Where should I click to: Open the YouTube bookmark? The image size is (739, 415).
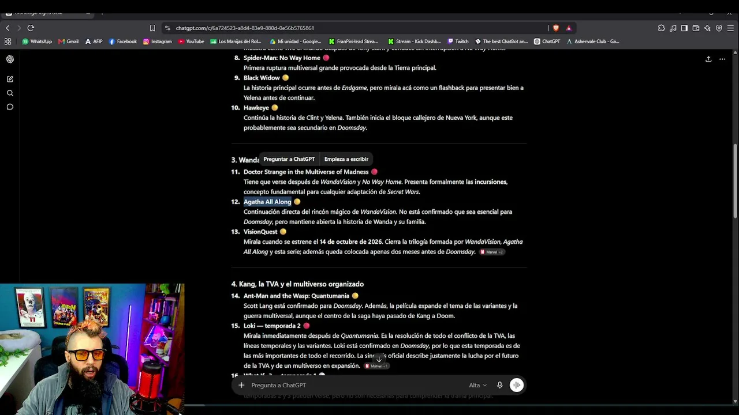[x=191, y=41]
